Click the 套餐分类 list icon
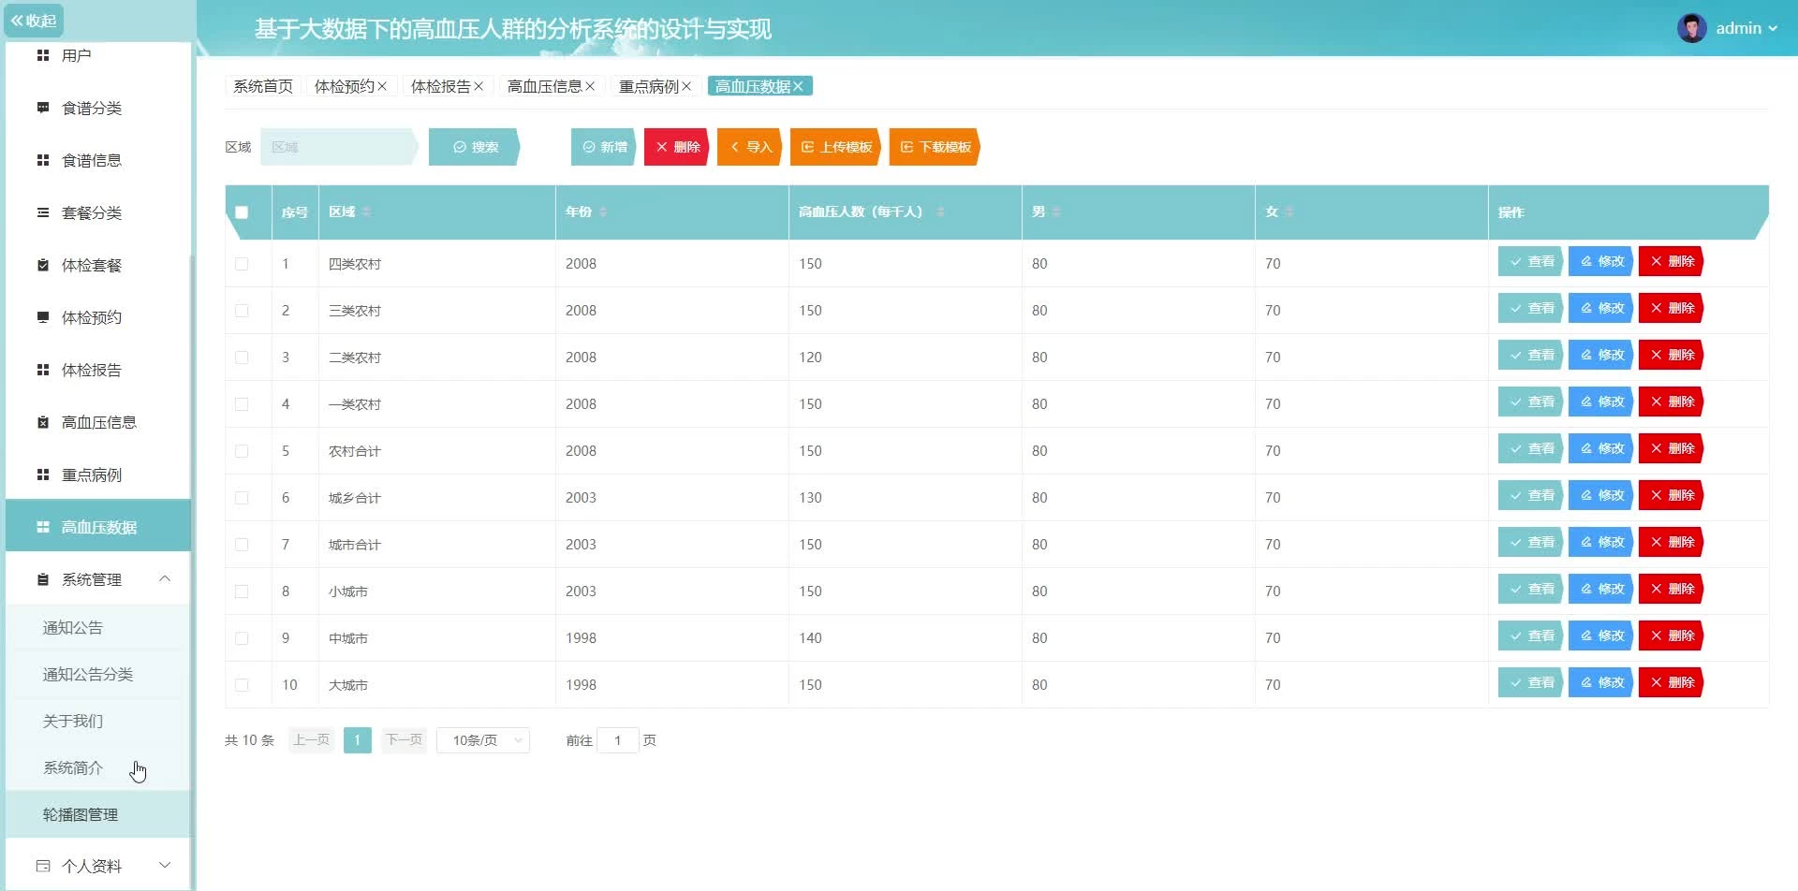Screen dimensions: 1798x891 point(43,212)
